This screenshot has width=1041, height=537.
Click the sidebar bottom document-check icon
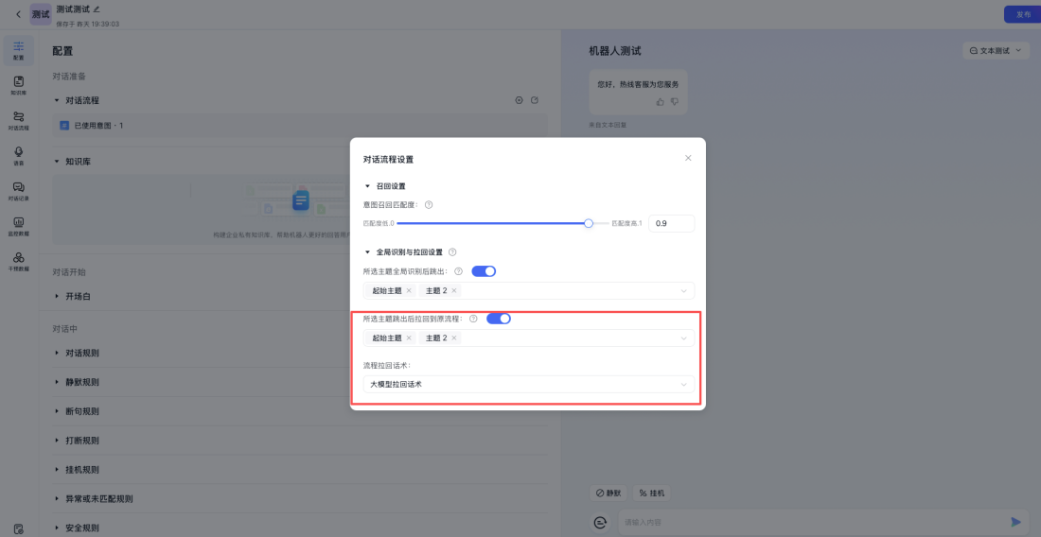click(19, 529)
